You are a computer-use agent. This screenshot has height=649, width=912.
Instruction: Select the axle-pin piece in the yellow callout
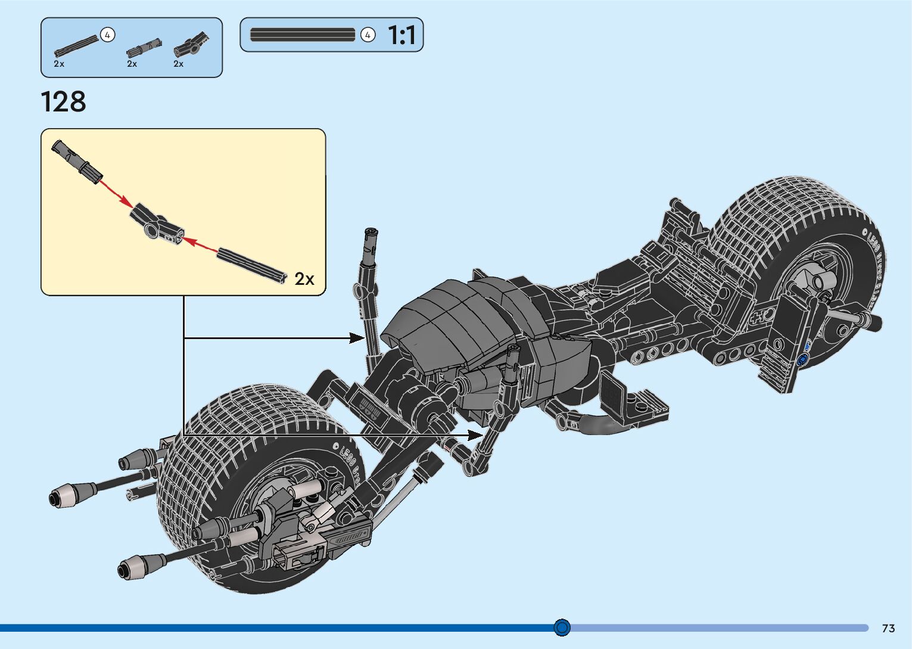77,160
